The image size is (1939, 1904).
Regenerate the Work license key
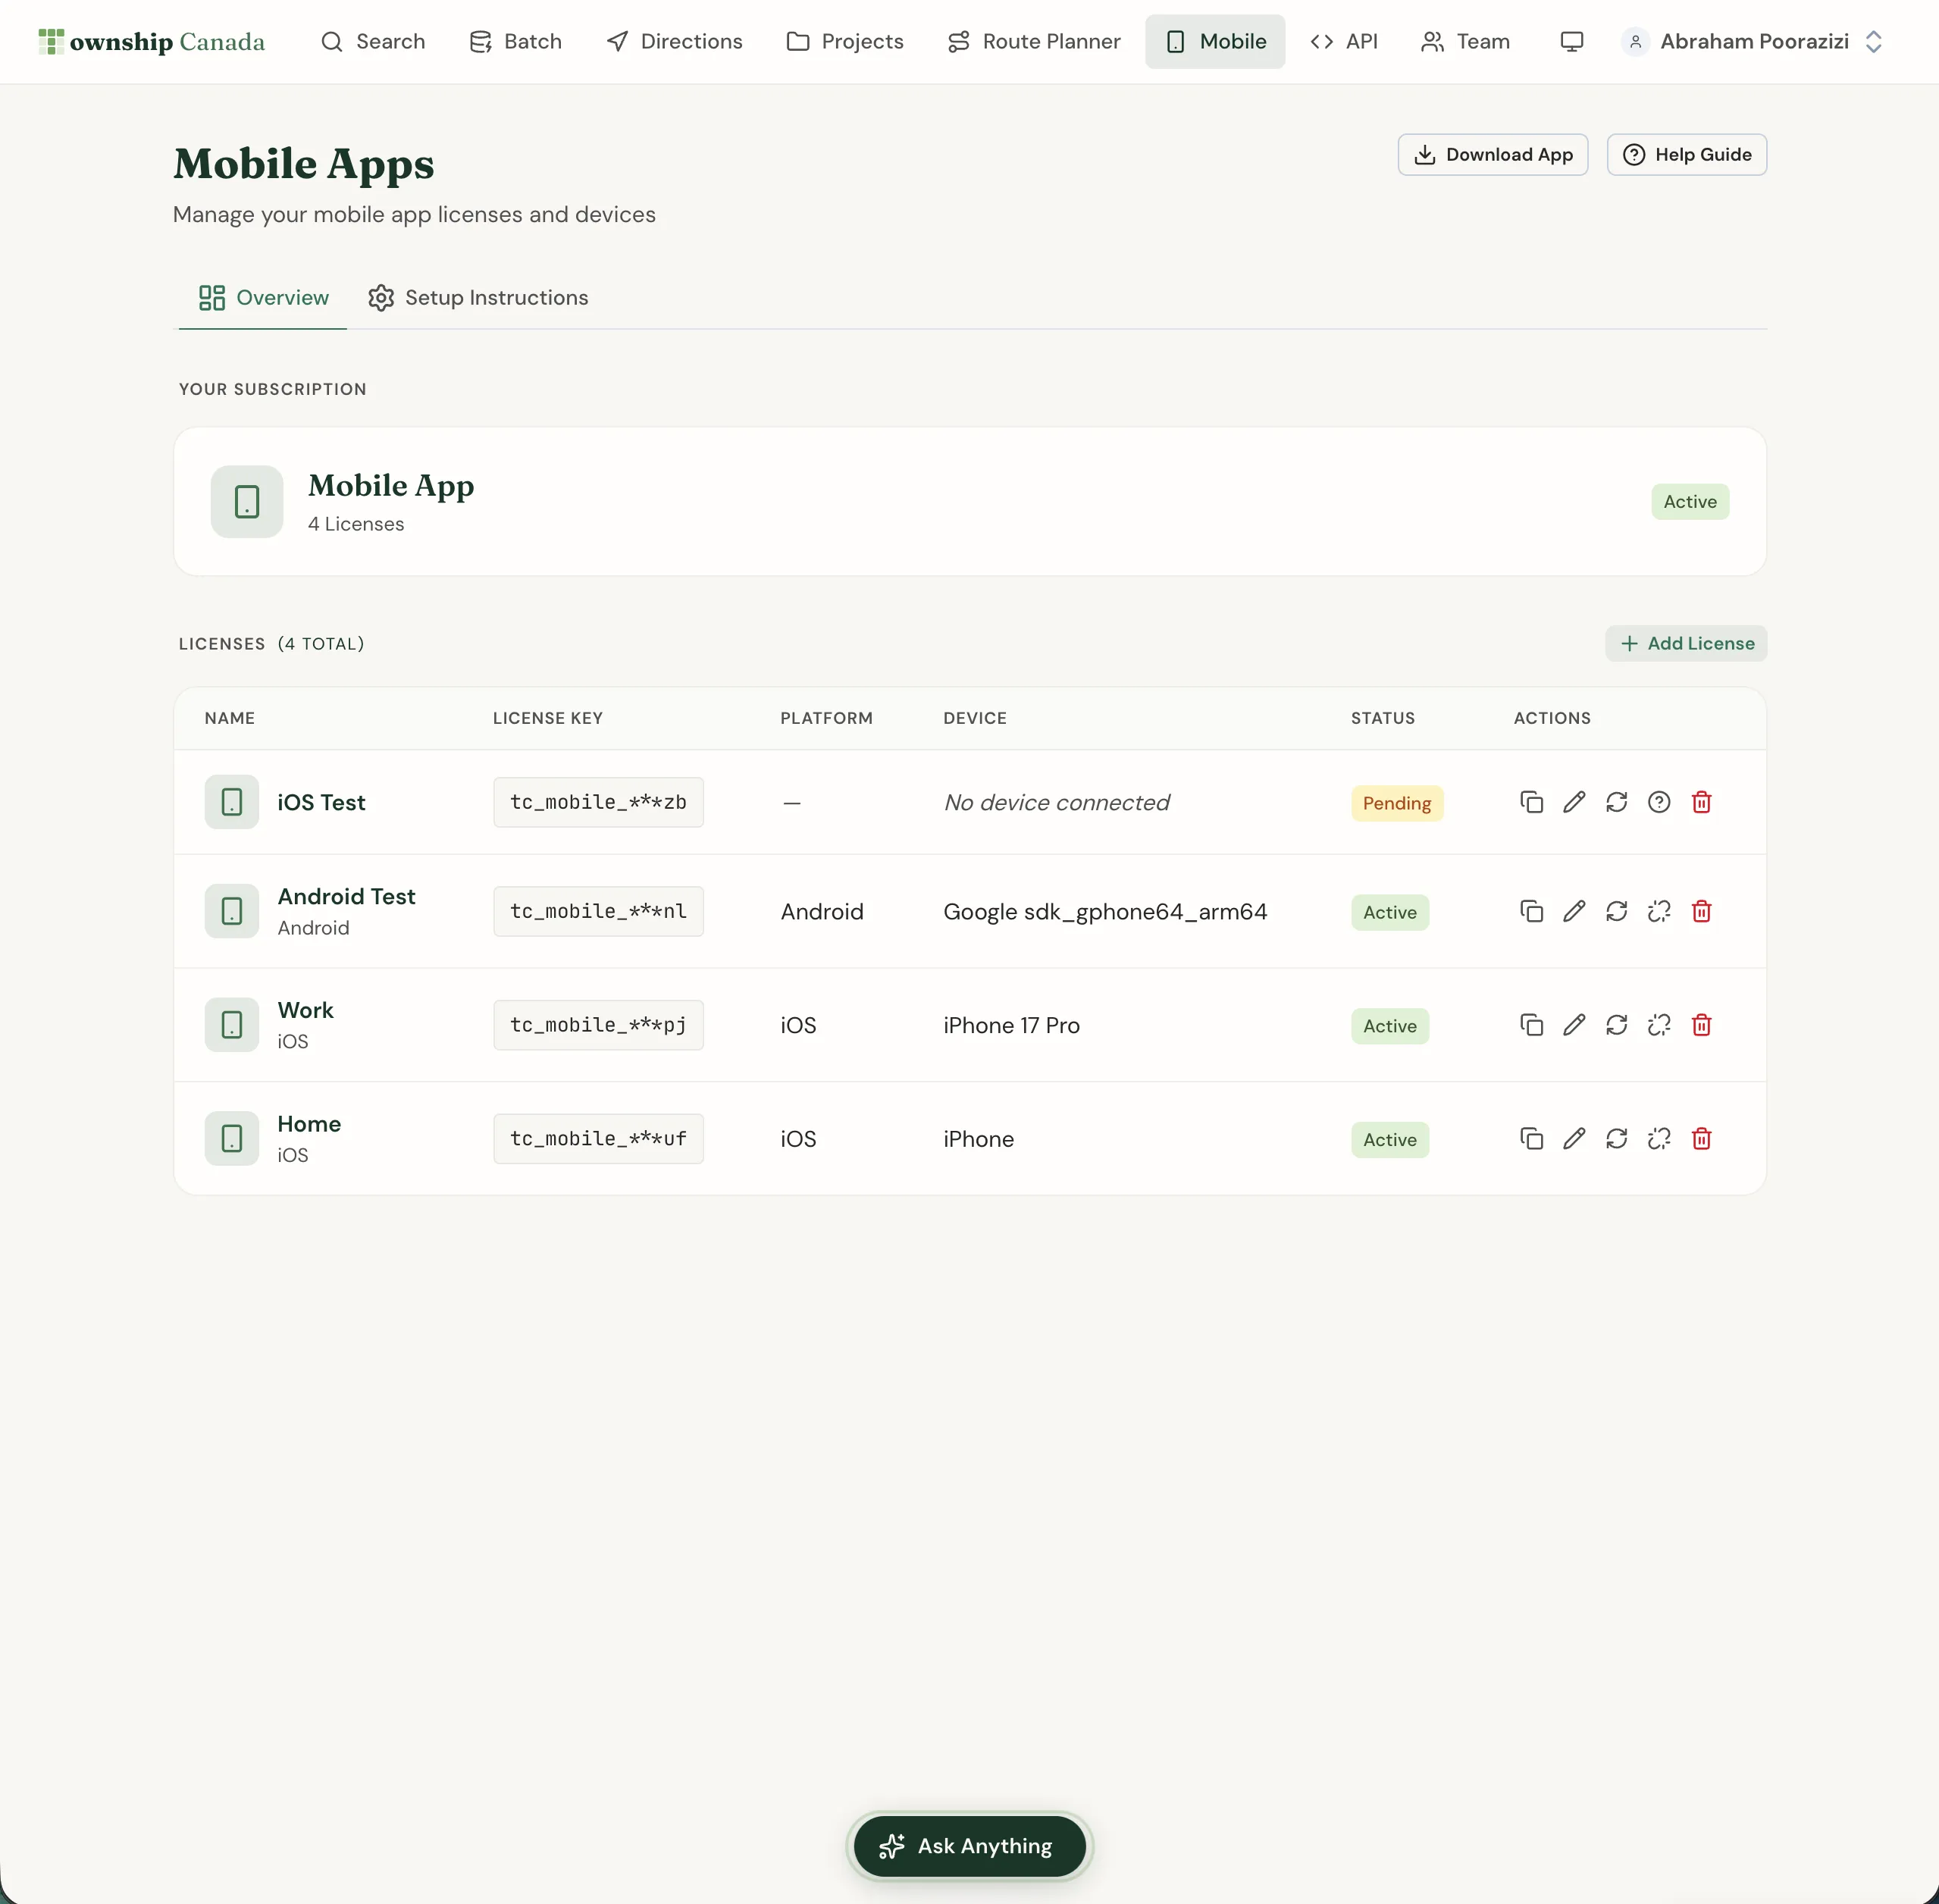pyautogui.click(x=1617, y=1025)
